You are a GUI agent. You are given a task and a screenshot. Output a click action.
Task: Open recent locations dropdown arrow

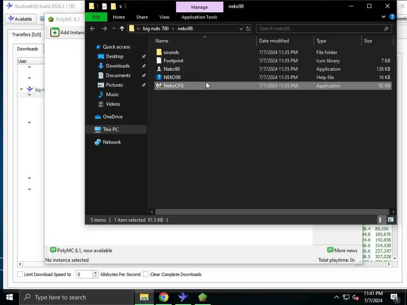pos(114,29)
